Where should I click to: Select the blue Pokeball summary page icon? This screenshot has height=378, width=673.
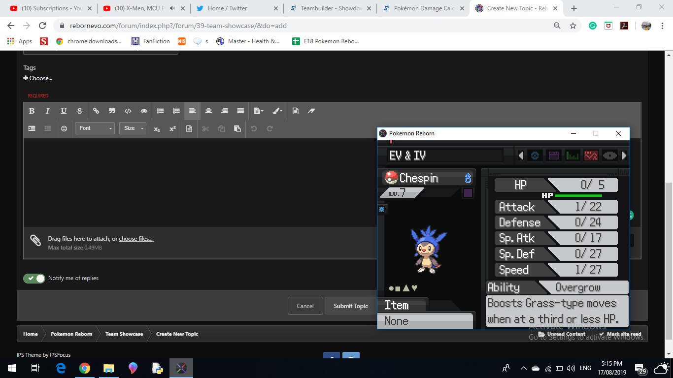(535, 156)
